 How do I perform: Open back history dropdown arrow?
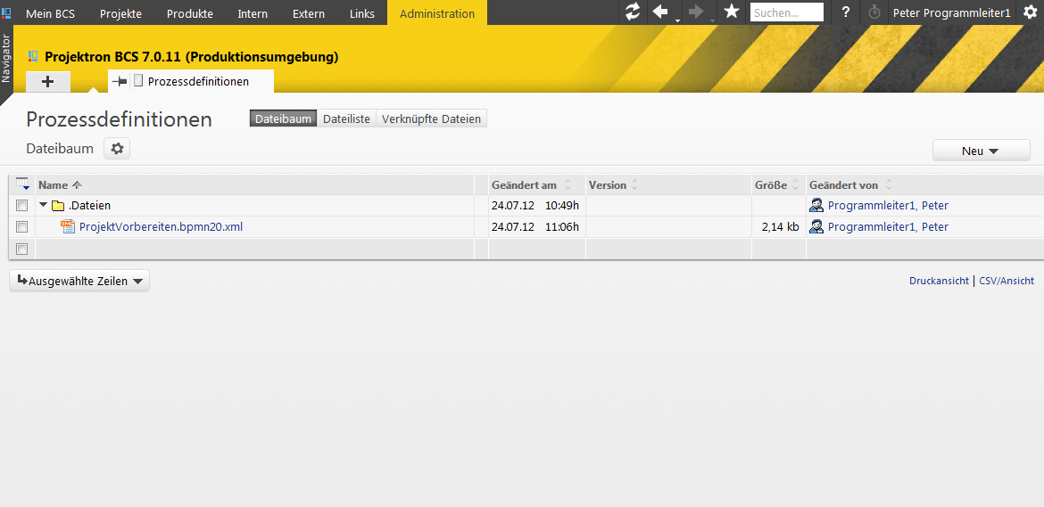coord(678,20)
